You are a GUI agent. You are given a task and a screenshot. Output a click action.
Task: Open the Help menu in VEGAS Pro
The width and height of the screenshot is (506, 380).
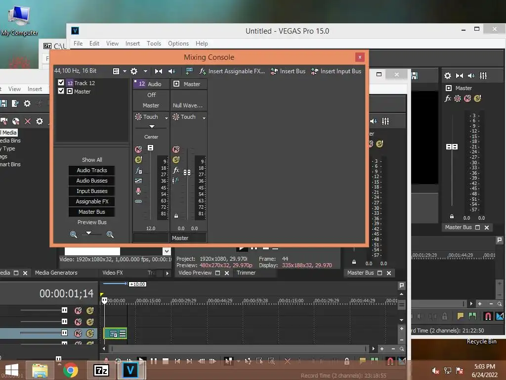202,44
